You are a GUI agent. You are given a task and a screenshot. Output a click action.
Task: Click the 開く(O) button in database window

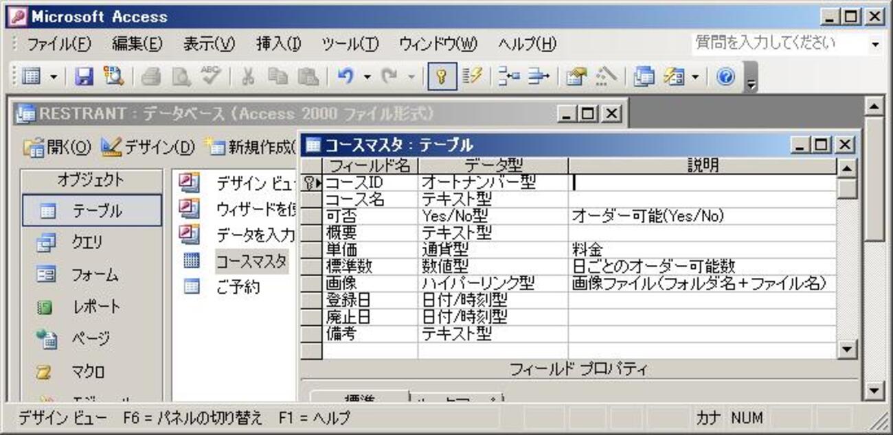(x=57, y=146)
